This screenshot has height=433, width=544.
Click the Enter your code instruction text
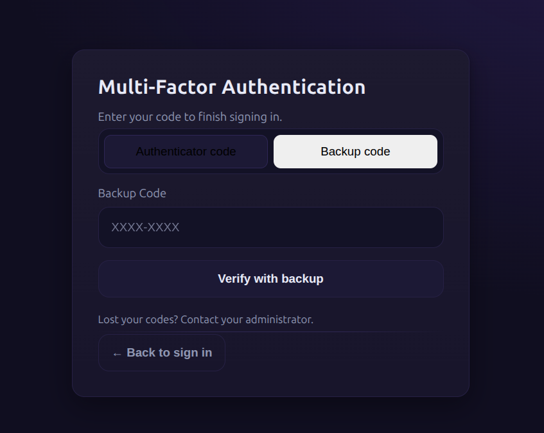pyautogui.click(x=190, y=117)
